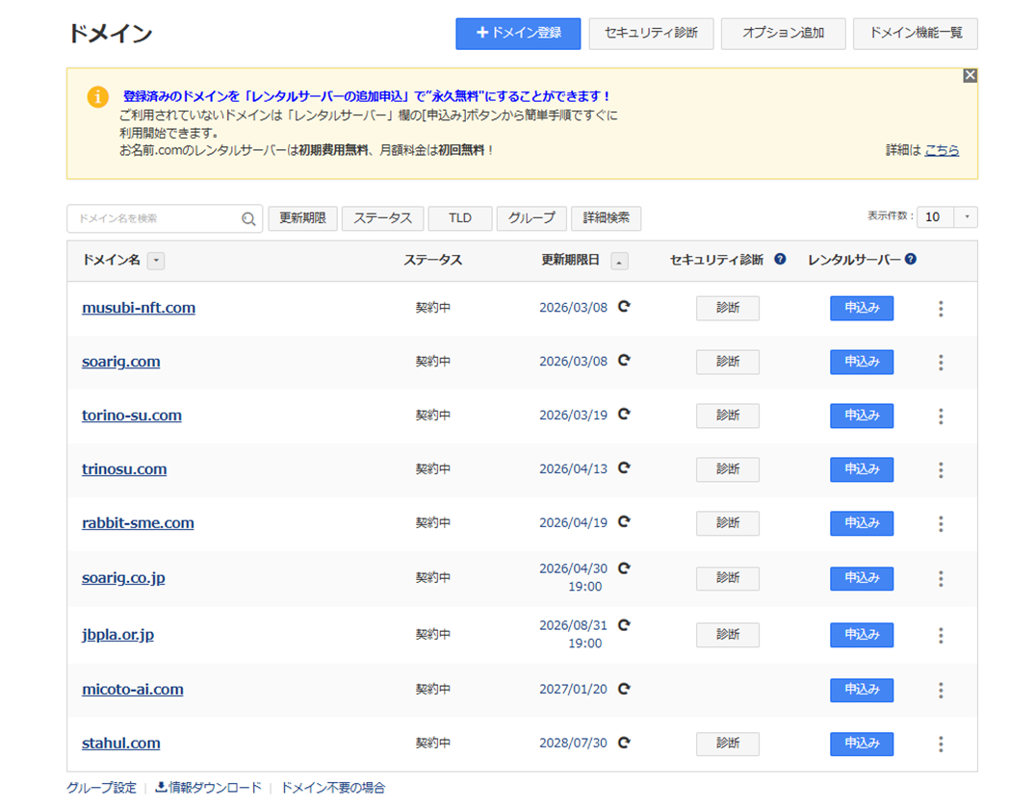Click the renew icon for soarig.co.jp
Screen dimensions: 1009x808
click(x=624, y=568)
